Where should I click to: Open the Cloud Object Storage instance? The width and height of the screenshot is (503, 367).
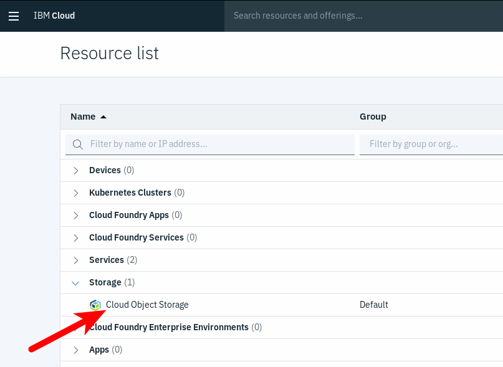[147, 305]
